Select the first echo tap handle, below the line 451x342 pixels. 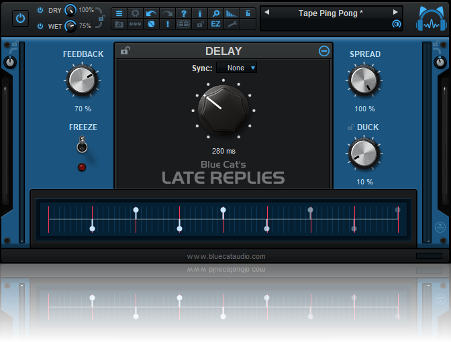(93, 229)
